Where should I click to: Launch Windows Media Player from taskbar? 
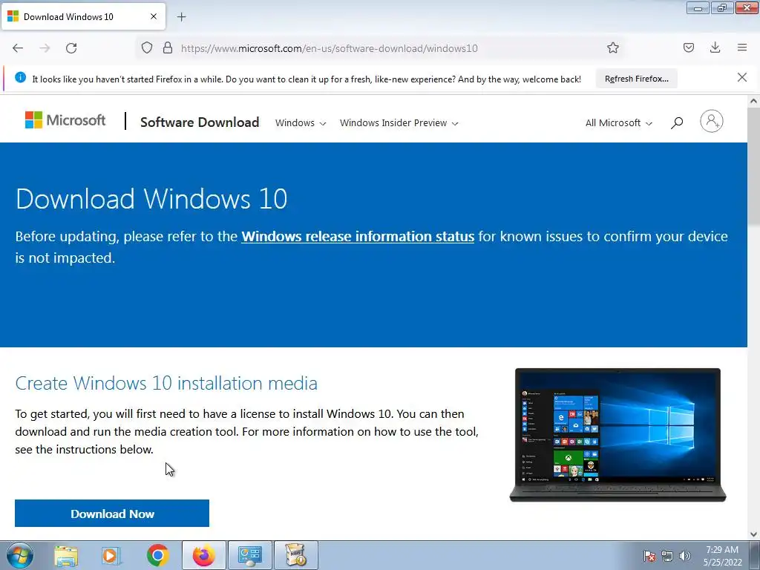click(x=111, y=555)
